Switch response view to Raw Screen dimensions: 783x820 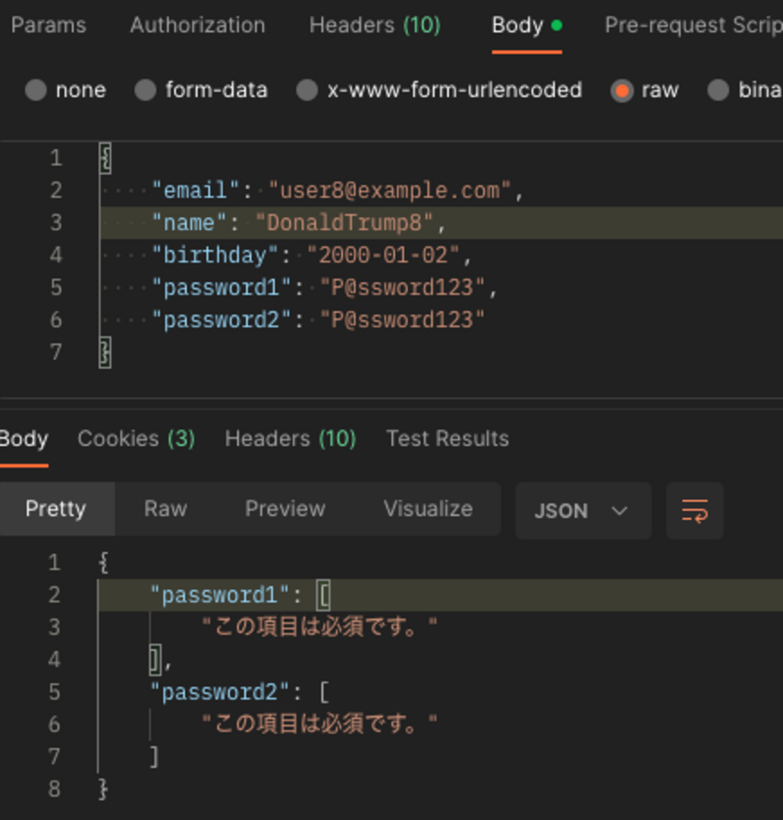[x=166, y=509]
